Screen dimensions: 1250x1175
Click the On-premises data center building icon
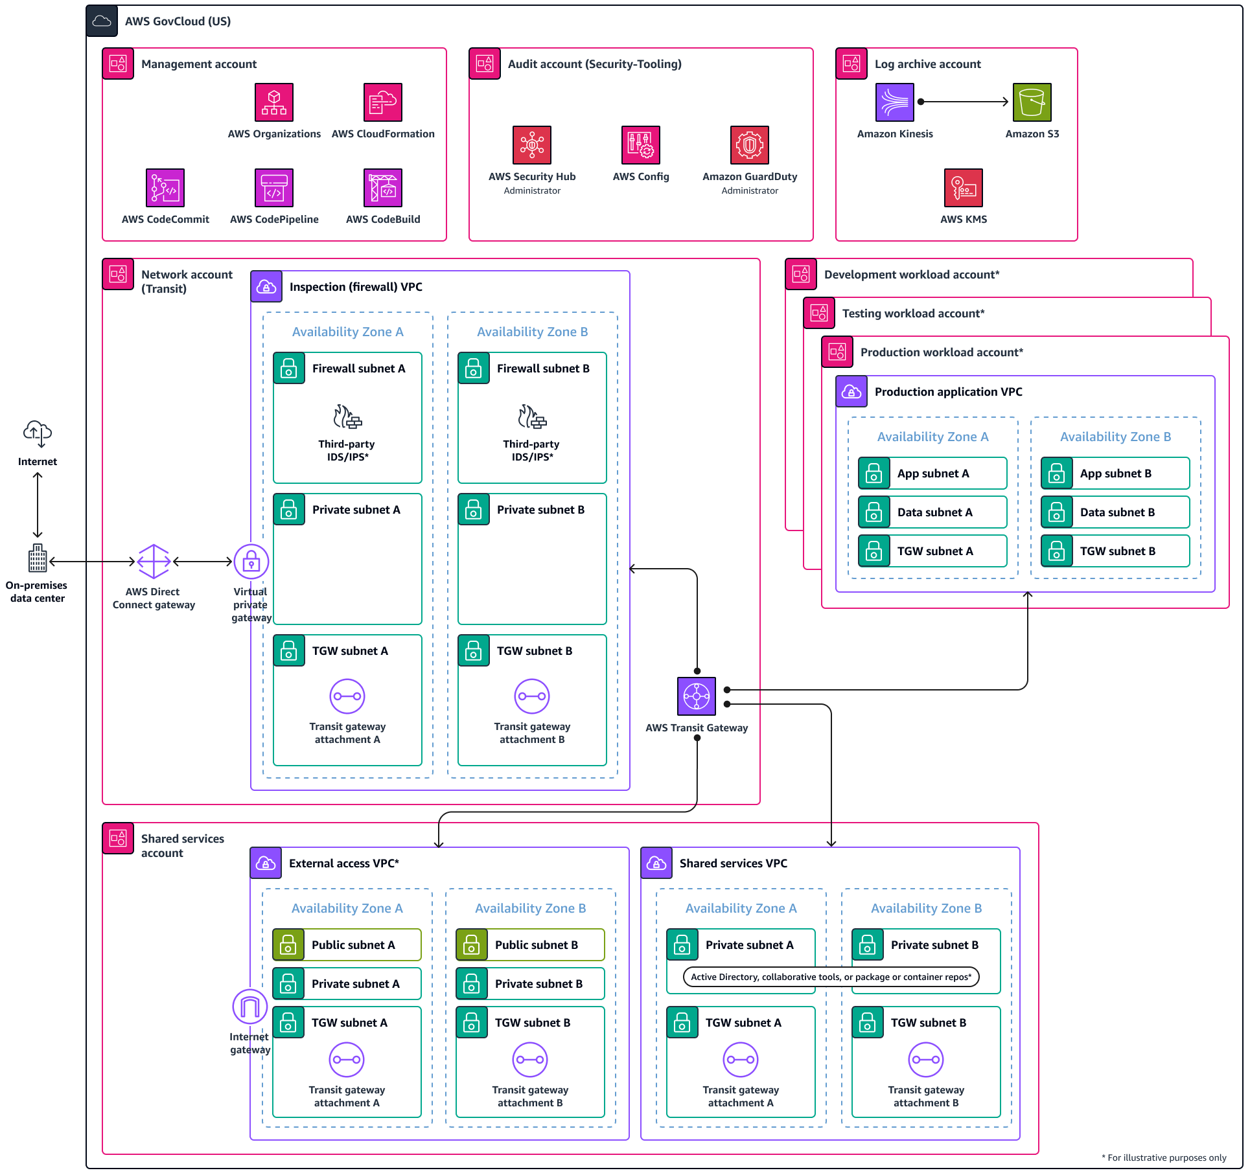38,558
